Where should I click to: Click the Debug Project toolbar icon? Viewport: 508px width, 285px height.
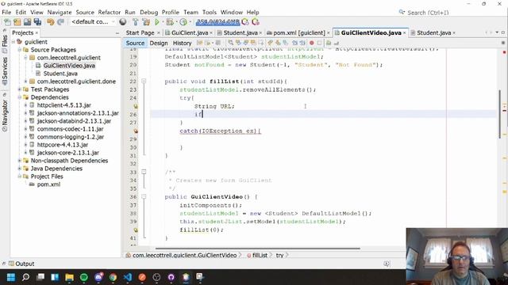[169, 22]
